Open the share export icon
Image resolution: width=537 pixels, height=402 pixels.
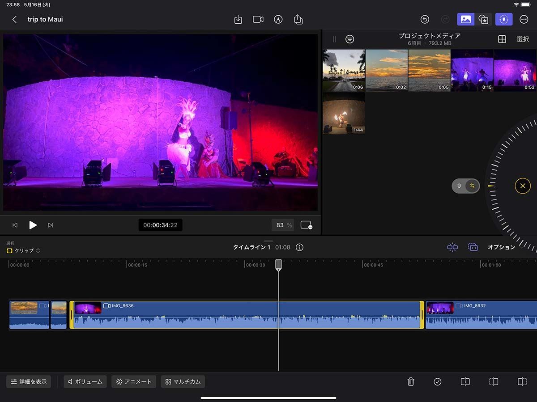click(x=298, y=20)
